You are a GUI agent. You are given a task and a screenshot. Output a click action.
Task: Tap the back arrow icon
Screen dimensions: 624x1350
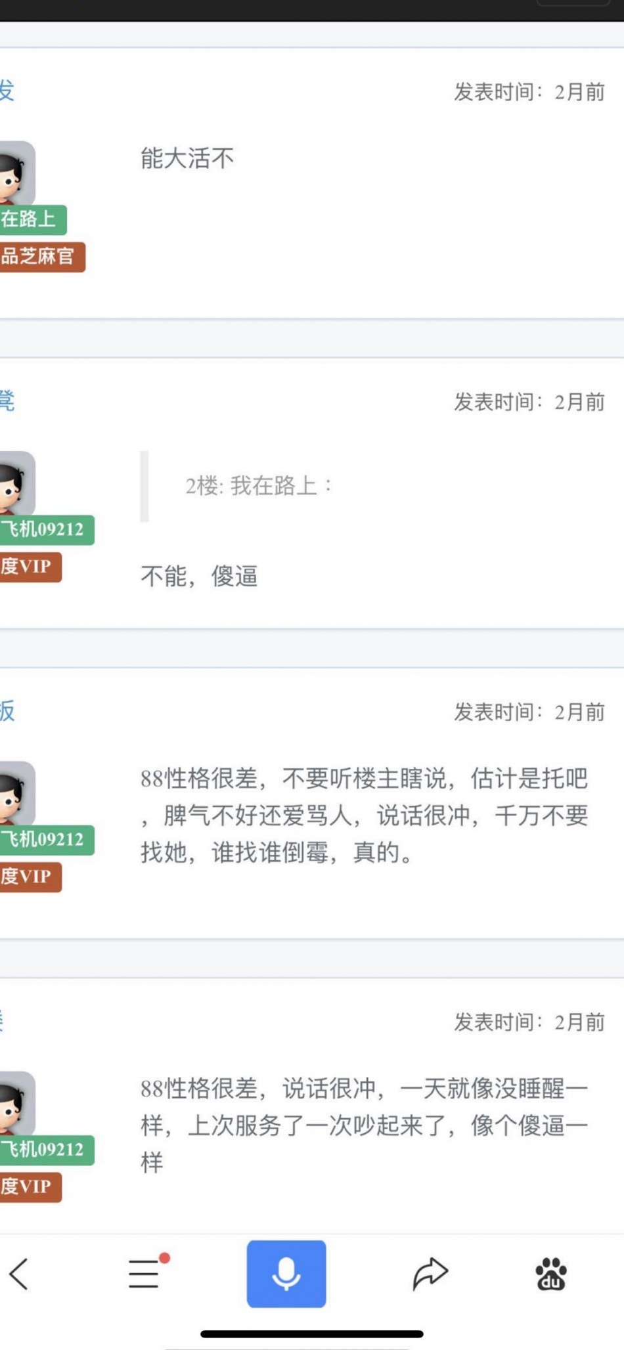coord(20,1274)
